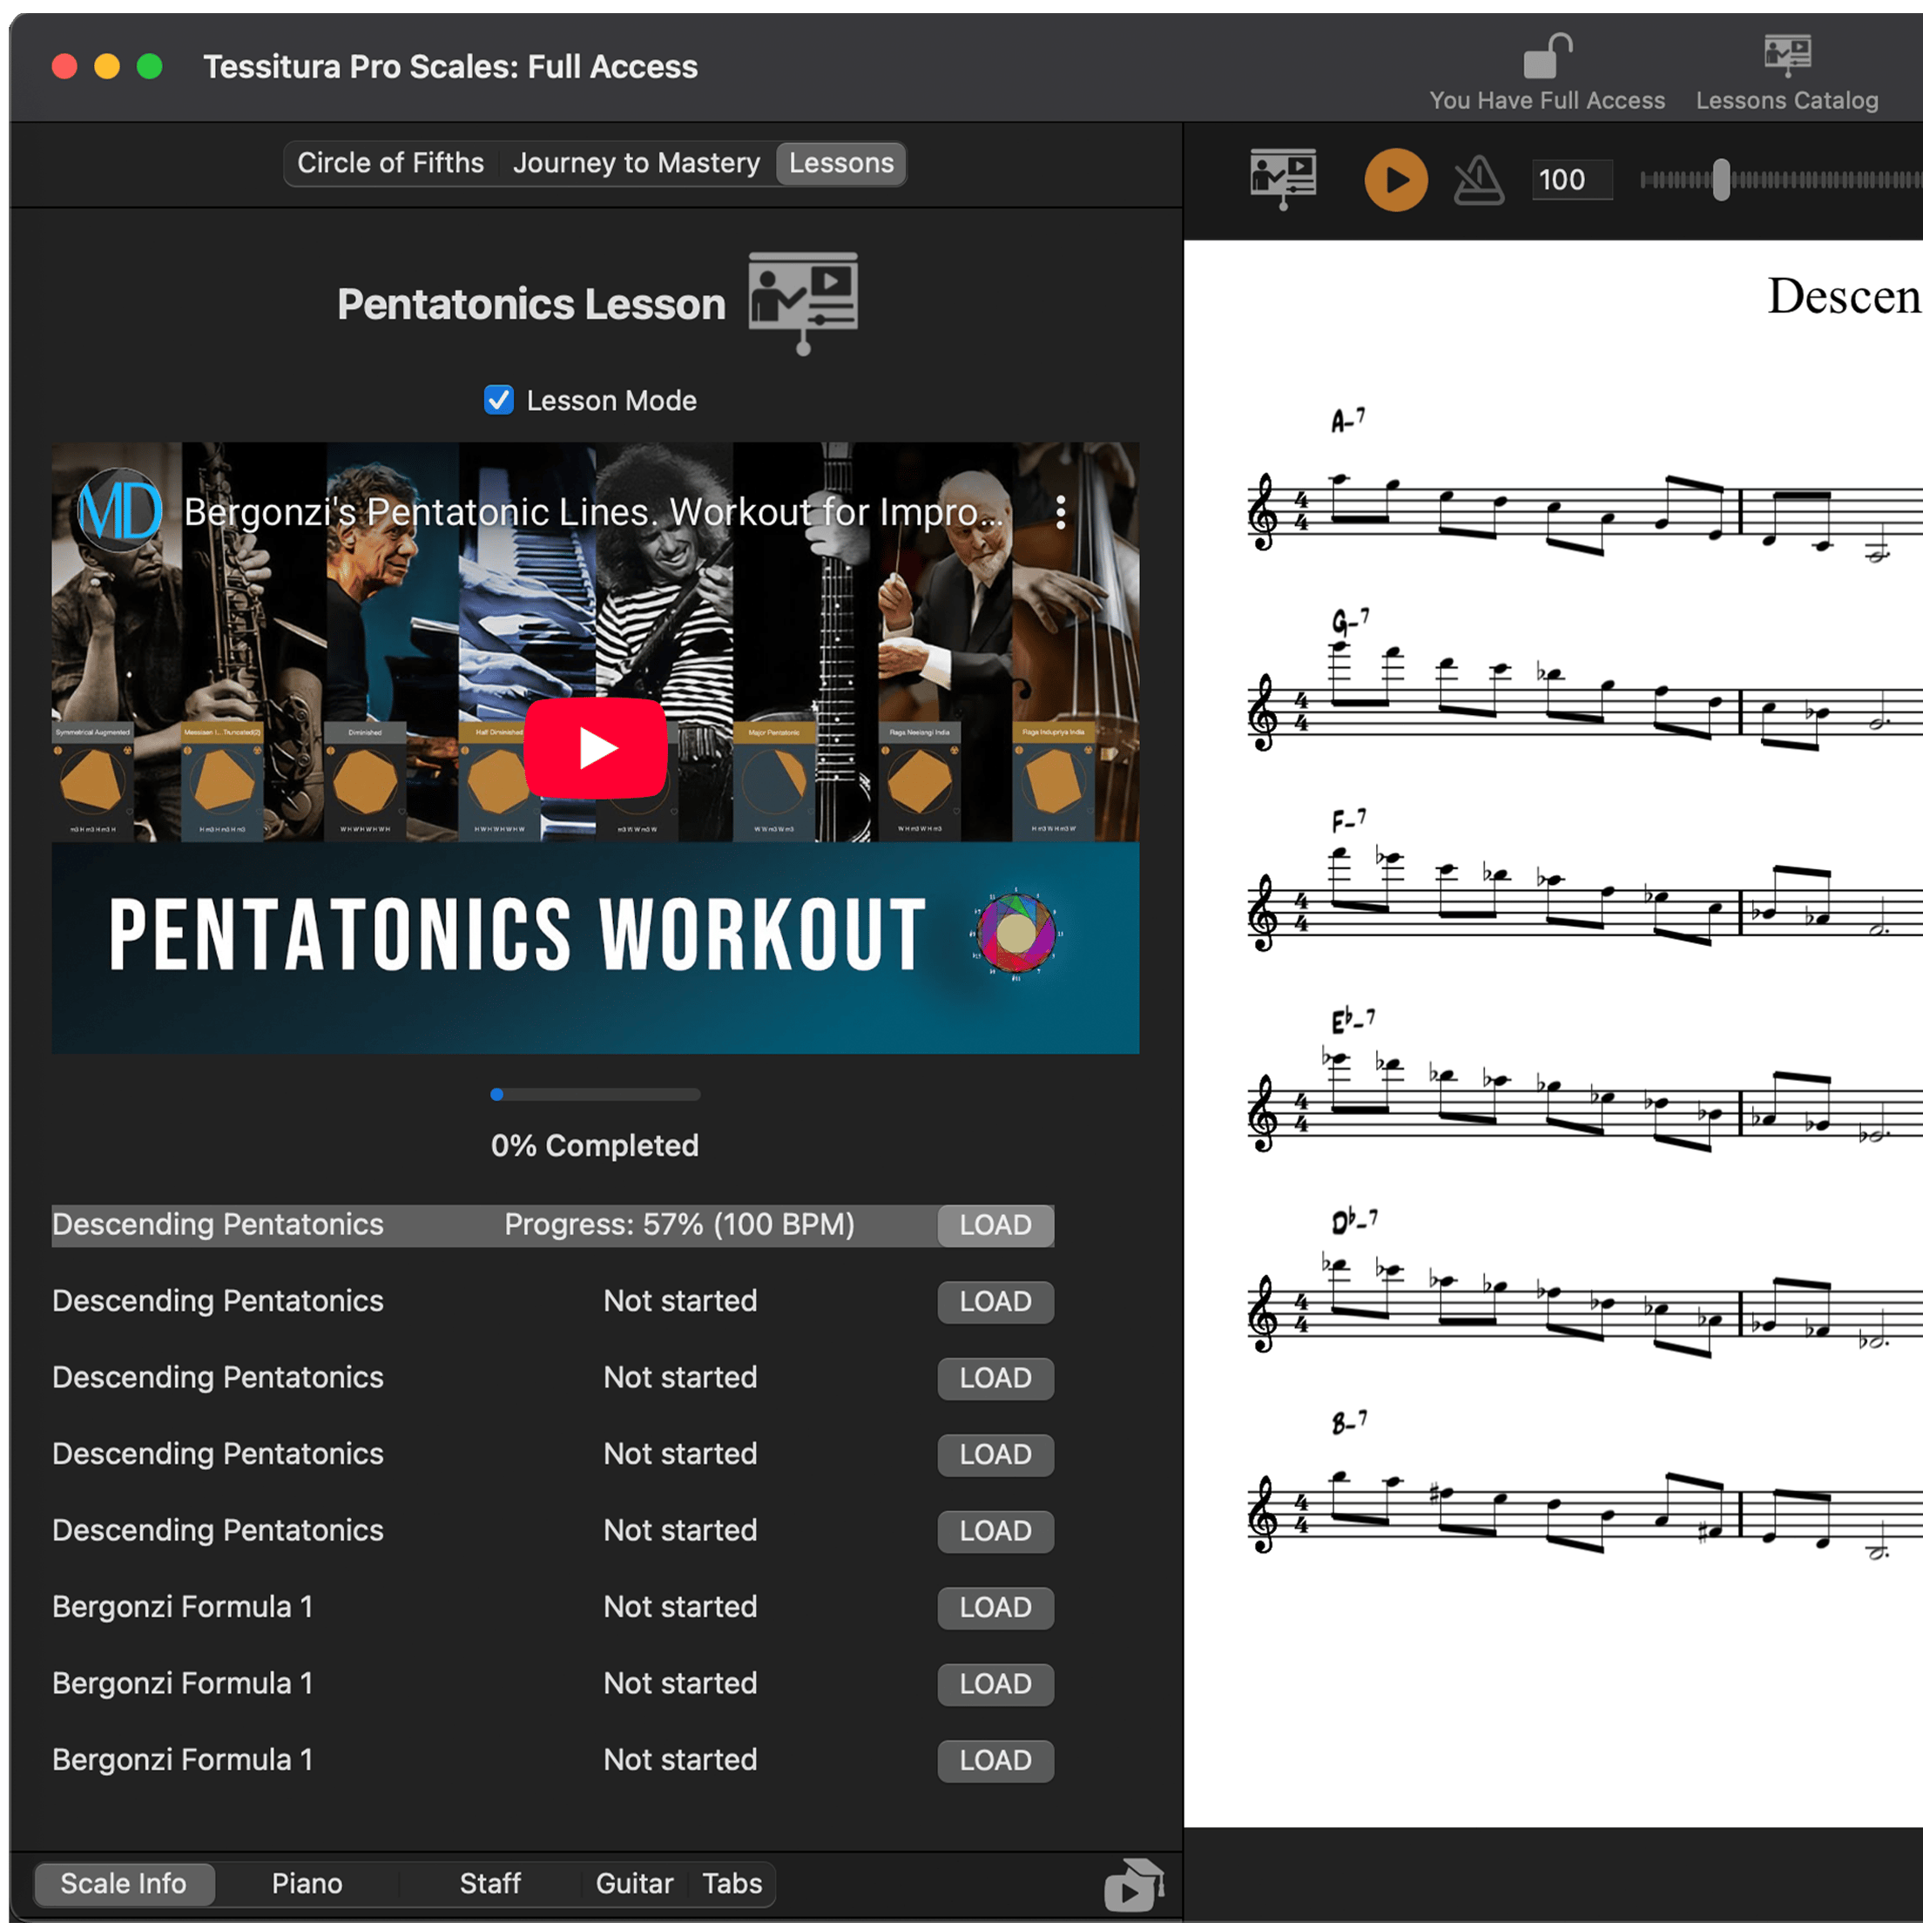Load the last Bergonzi Formula 1 exercise

click(995, 1761)
